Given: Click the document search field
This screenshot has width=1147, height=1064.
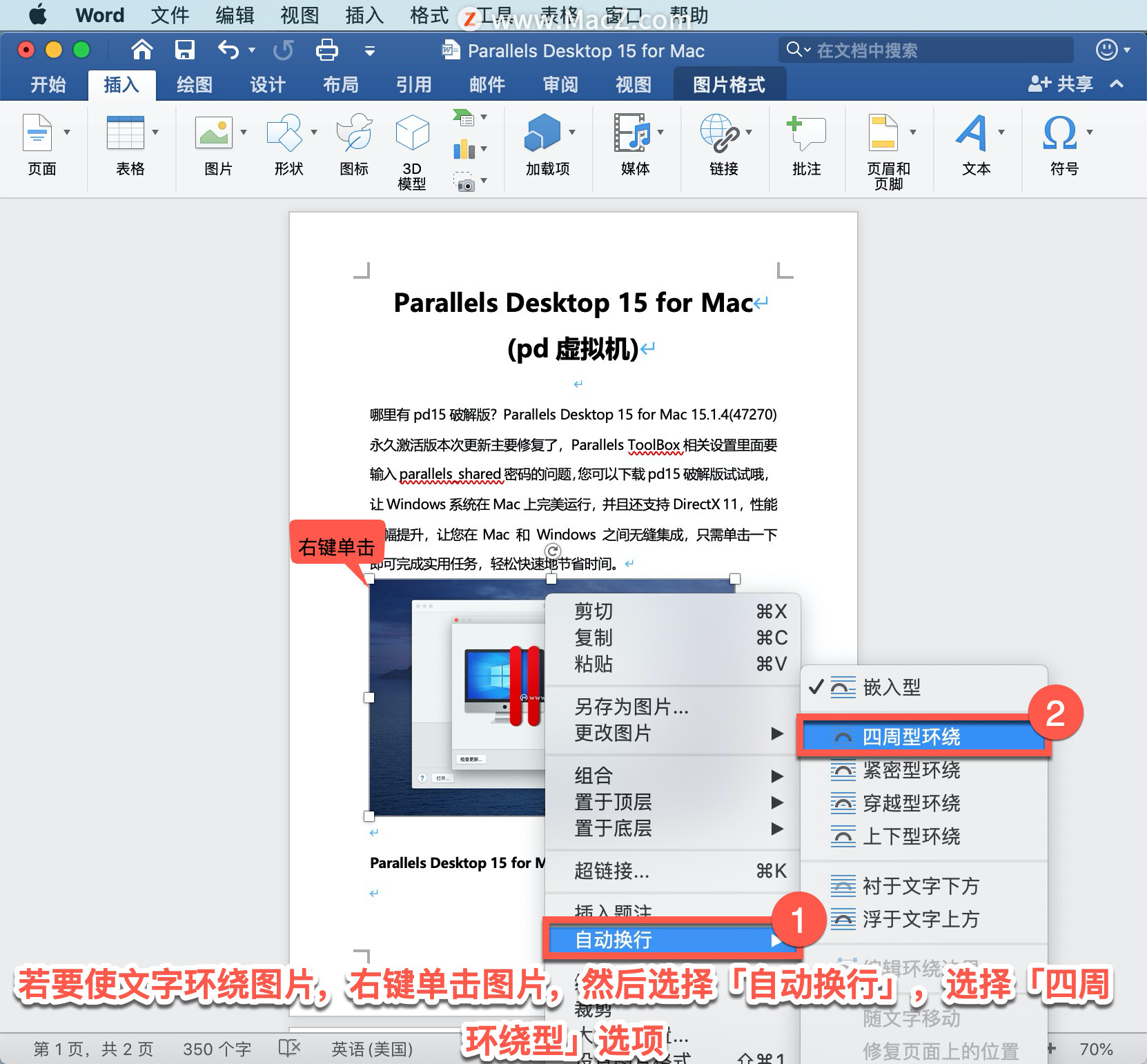Looking at the screenshot, I should pyautogui.click(x=926, y=50).
